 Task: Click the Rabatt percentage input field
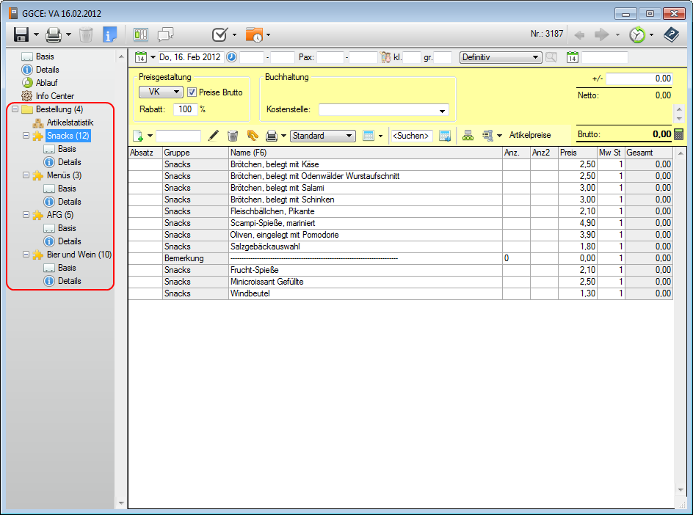click(x=184, y=109)
